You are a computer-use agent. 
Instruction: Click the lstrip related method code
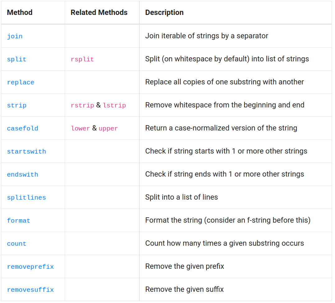tap(114, 105)
